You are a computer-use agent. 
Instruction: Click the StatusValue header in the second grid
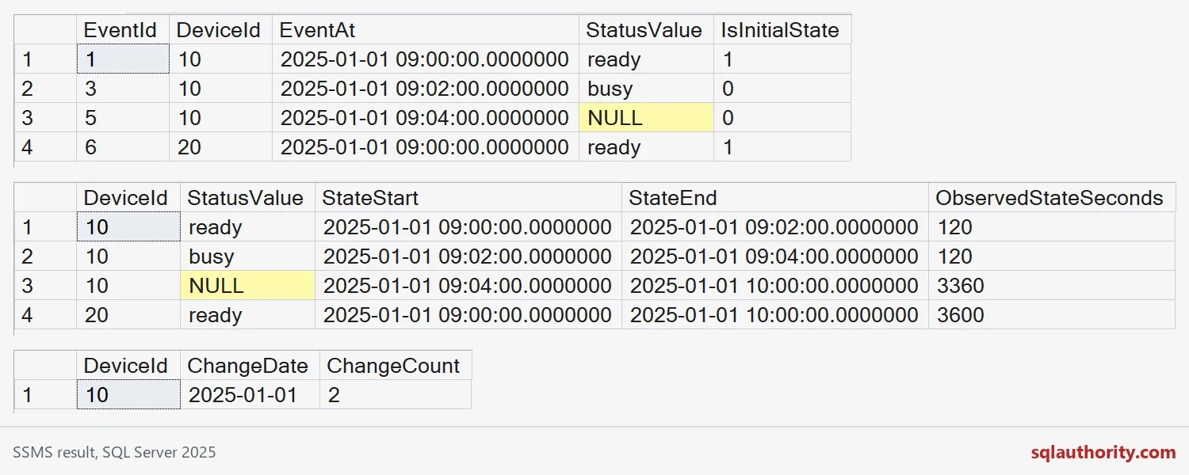coord(247,198)
